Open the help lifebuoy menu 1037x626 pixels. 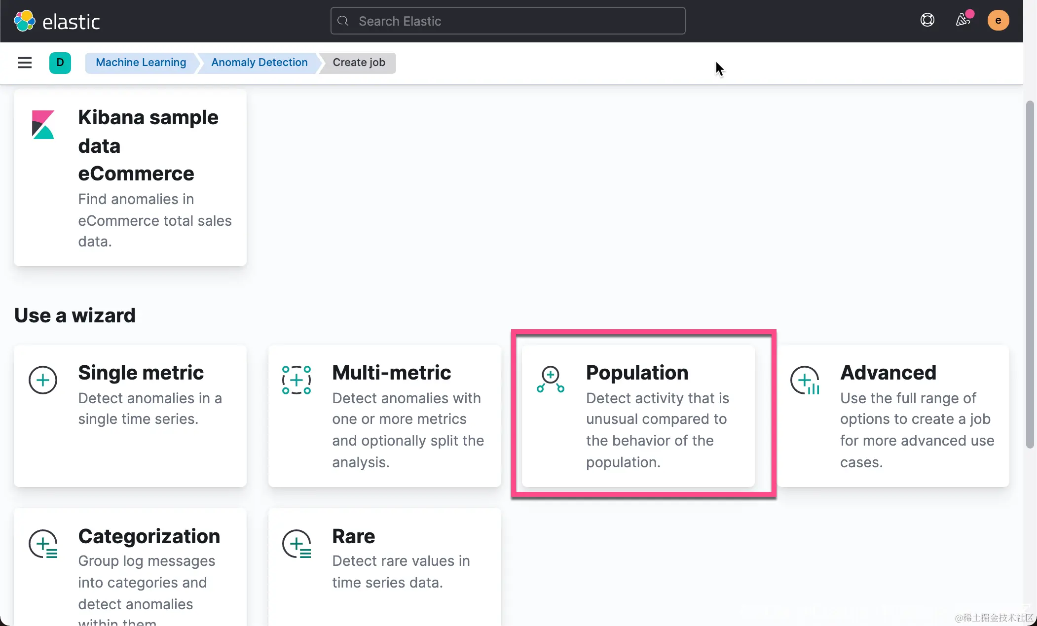pos(927,20)
